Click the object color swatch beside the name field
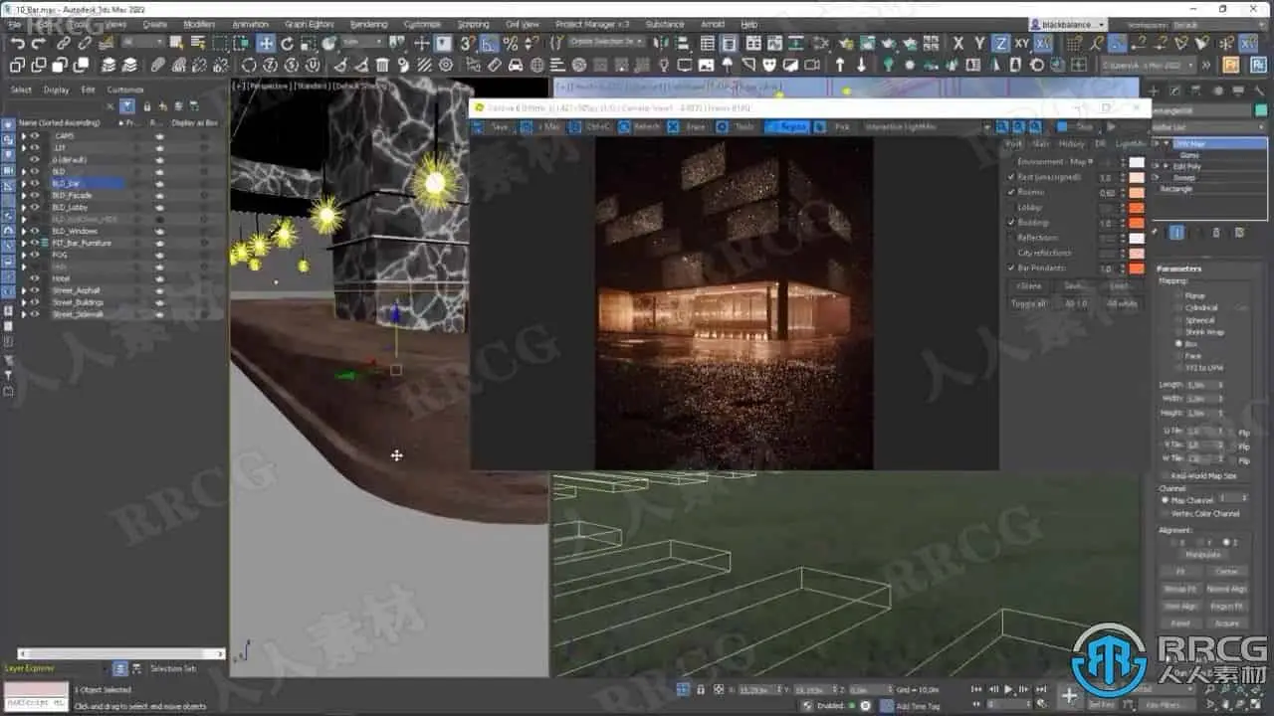Screen dimensions: 1274x716 [1260, 112]
